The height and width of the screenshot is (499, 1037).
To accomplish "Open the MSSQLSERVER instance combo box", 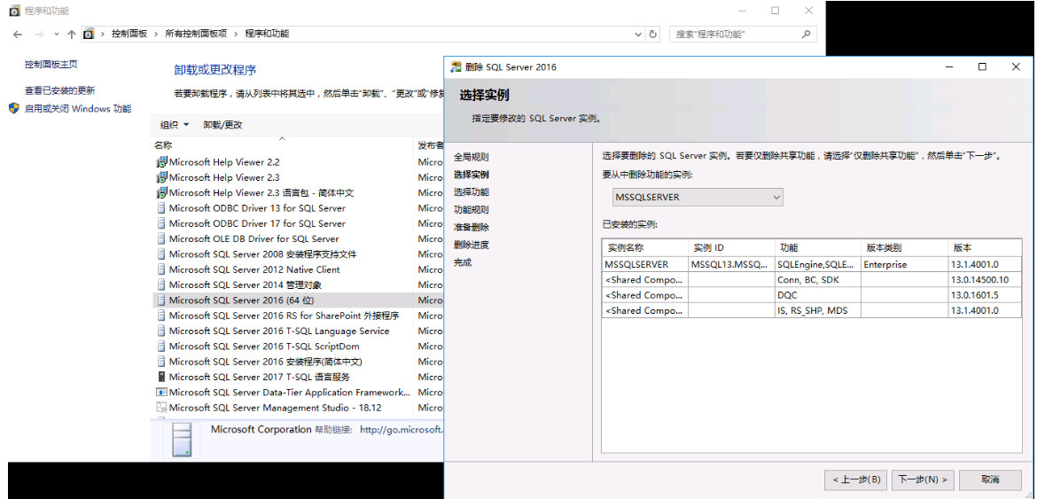I will [x=698, y=197].
